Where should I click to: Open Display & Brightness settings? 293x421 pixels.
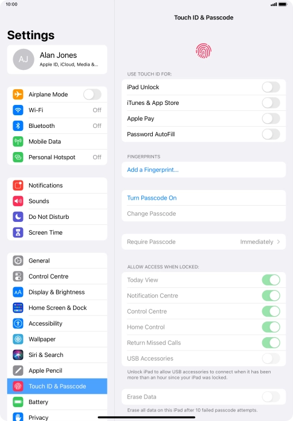pos(57,292)
